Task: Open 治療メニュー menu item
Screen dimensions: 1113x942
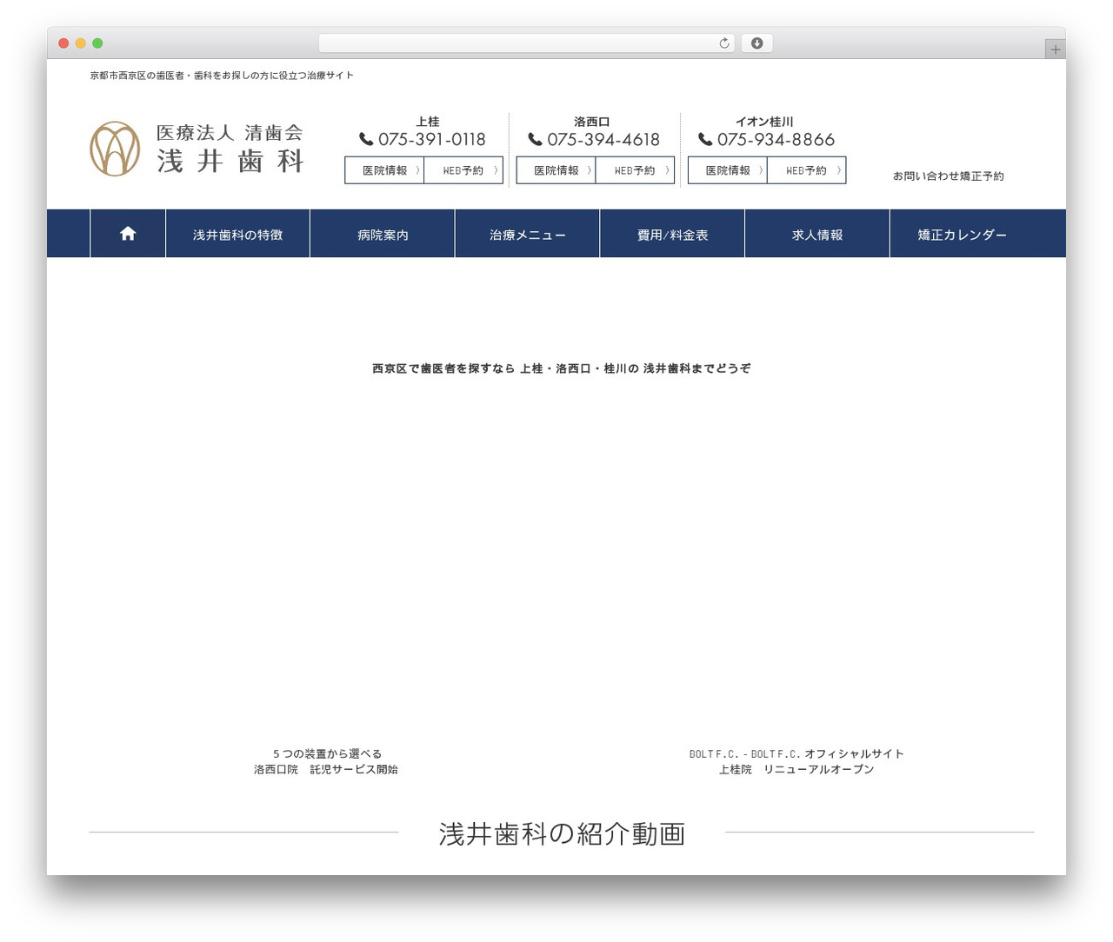Action: click(x=527, y=234)
